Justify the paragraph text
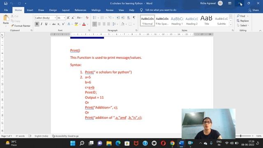This screenshot has width=263, height=148. (108, 24)
